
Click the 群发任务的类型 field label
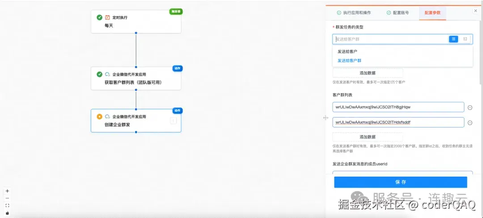pyautogui.click(x=349, y=27)
